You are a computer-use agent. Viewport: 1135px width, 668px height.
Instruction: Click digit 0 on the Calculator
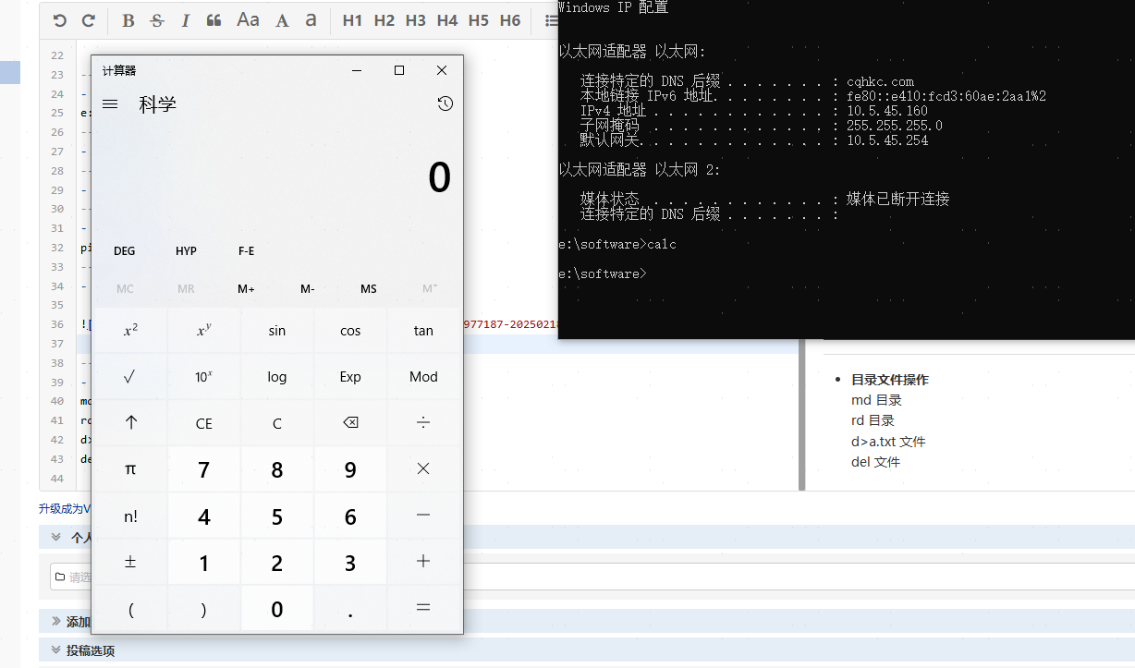277,609
